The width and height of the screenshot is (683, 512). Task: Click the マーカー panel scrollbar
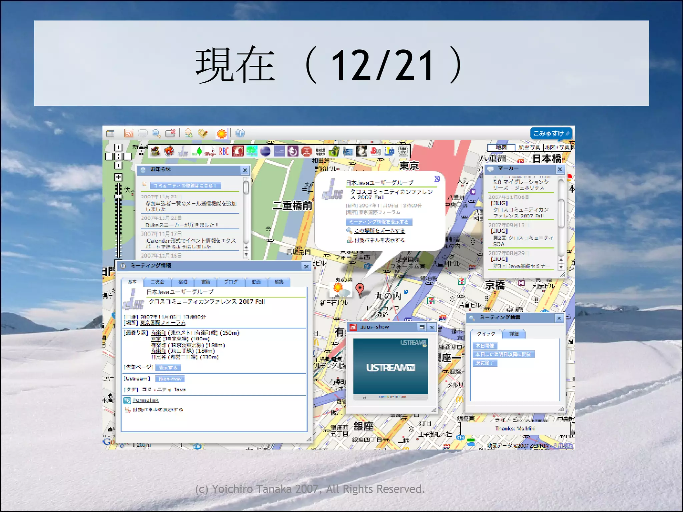point(561,224)
